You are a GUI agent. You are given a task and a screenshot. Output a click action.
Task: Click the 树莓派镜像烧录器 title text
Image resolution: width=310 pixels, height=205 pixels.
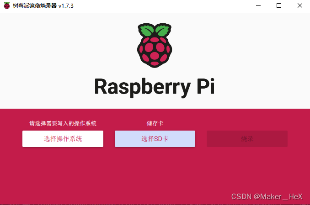coord(35,6)
